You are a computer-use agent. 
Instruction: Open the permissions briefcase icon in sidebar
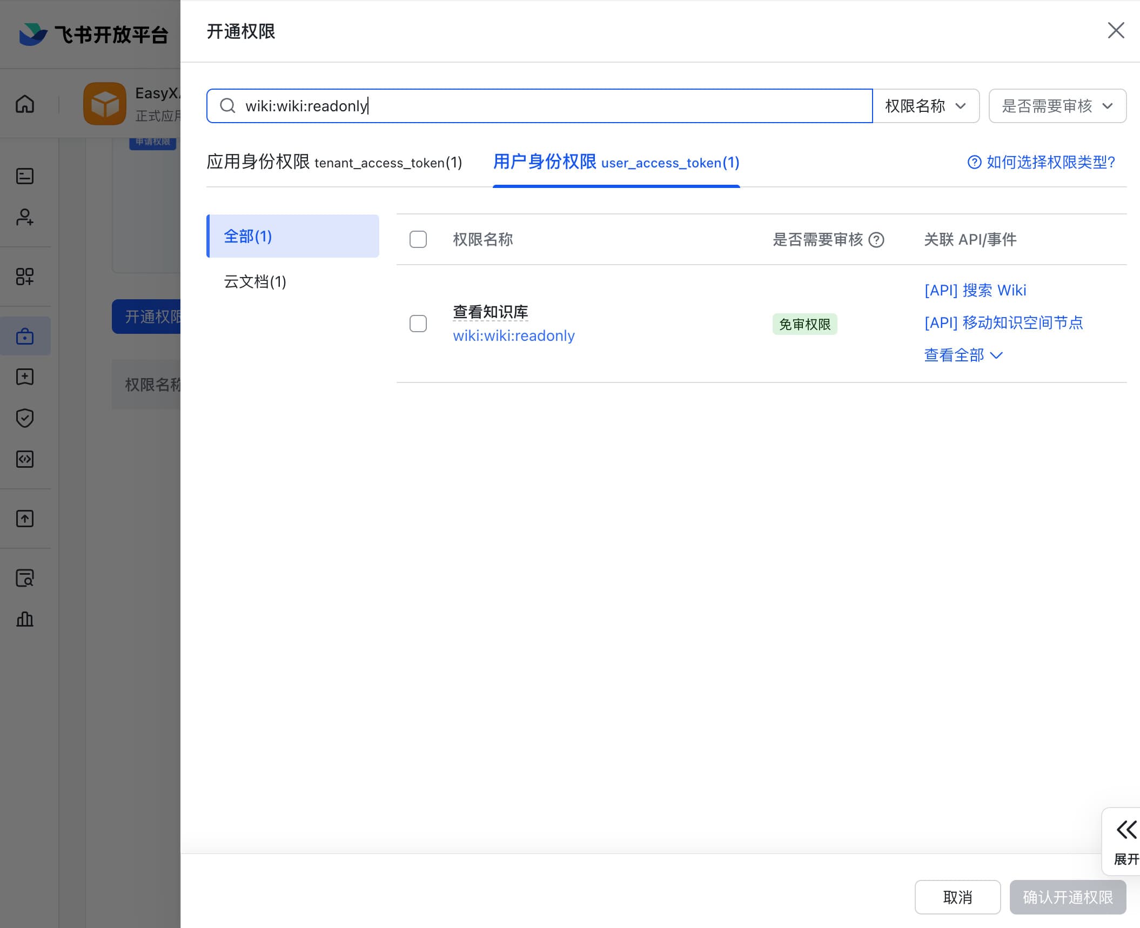(x=25, y=336)
